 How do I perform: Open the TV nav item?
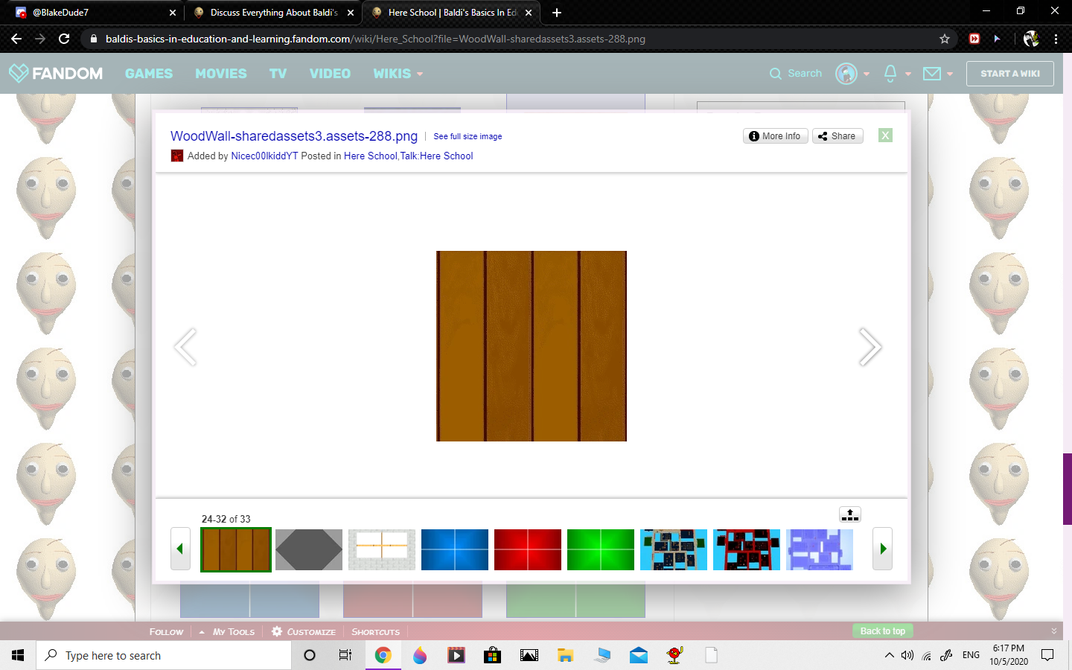pos(278,74)
